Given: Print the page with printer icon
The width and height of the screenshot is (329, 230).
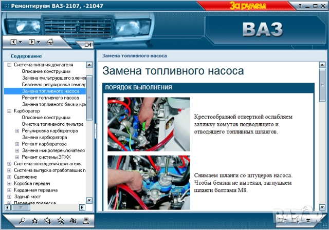Looking at the screenshot, I should (86, 221).
